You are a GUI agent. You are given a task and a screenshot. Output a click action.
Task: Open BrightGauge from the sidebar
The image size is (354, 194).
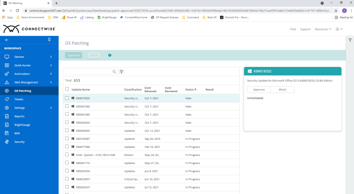[x=22, y=125]
